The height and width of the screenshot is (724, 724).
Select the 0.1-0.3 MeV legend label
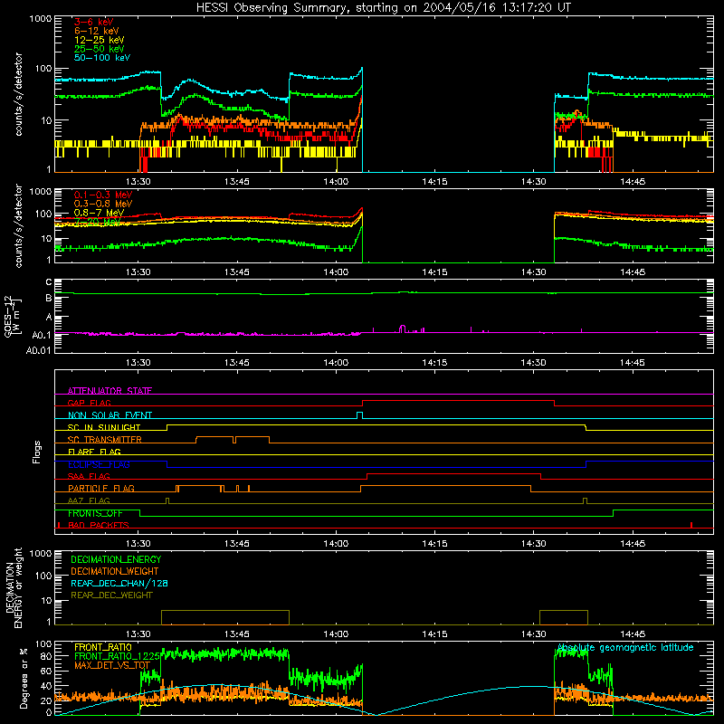tap(103, 195)
